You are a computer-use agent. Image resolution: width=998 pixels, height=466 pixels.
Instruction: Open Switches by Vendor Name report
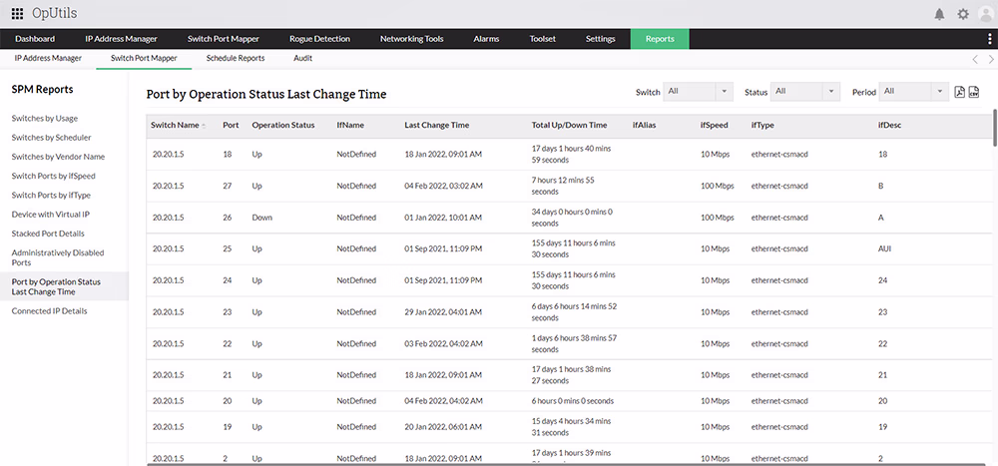point(58,157)
